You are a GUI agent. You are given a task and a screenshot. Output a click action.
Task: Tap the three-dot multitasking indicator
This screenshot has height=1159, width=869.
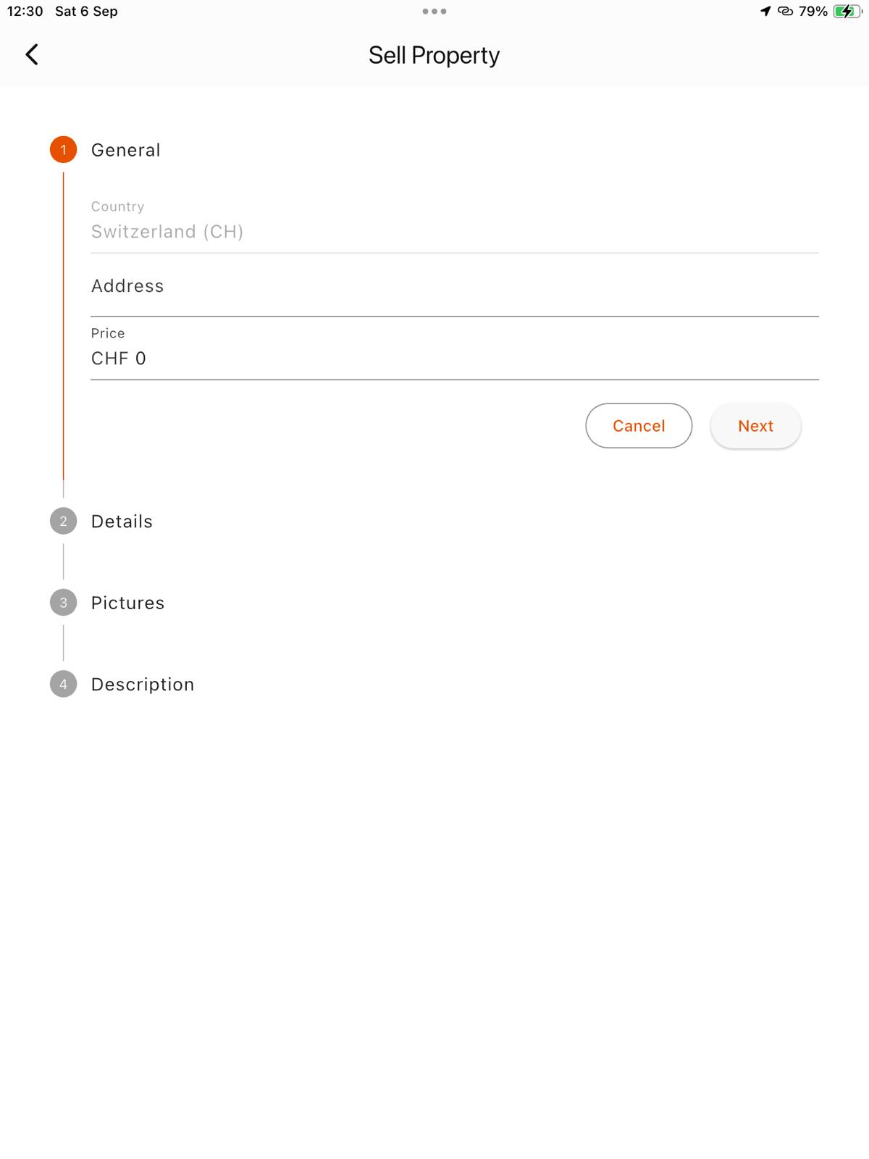[434, 12]
